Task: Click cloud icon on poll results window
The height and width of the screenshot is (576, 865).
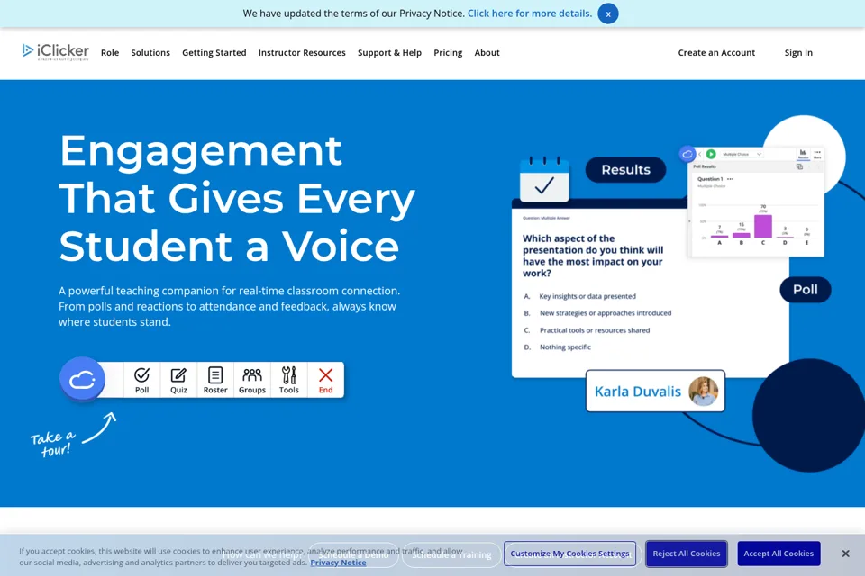Action: (687, 154)
